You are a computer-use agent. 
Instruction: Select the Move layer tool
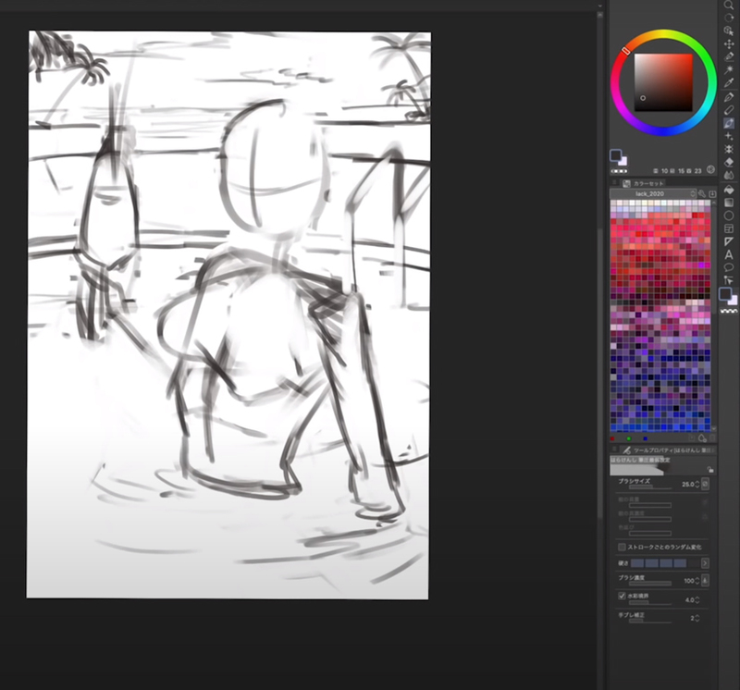pyautogui.click(x=729, y=43)
